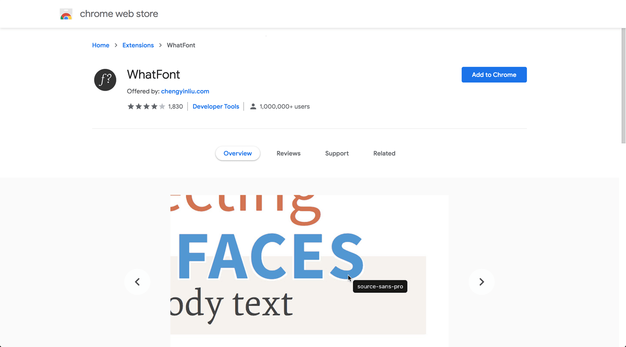Click the chrome web store header title
This screenshot has width=626, height=347.
pos(119,14)
